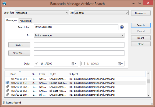Minimize the Barracuda search window
The image size is (155, 107).
pyautogui.click(x=133, y=3)
